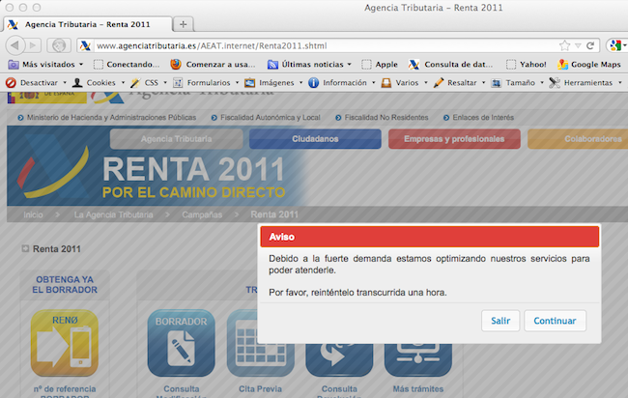This screenshot has height=398, width=628.
Task: Click the Herramientas tools icon
Action: (555, 83)
